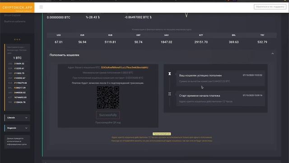Click the 0.00000000 BTC balance value
The height and width of the screenshot is (163, 289).
(x=58, y=17)
